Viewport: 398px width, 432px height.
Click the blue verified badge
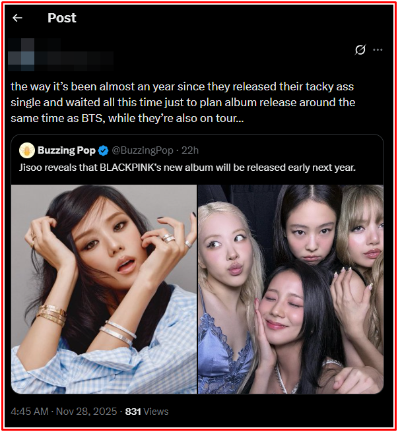(102, 150)
